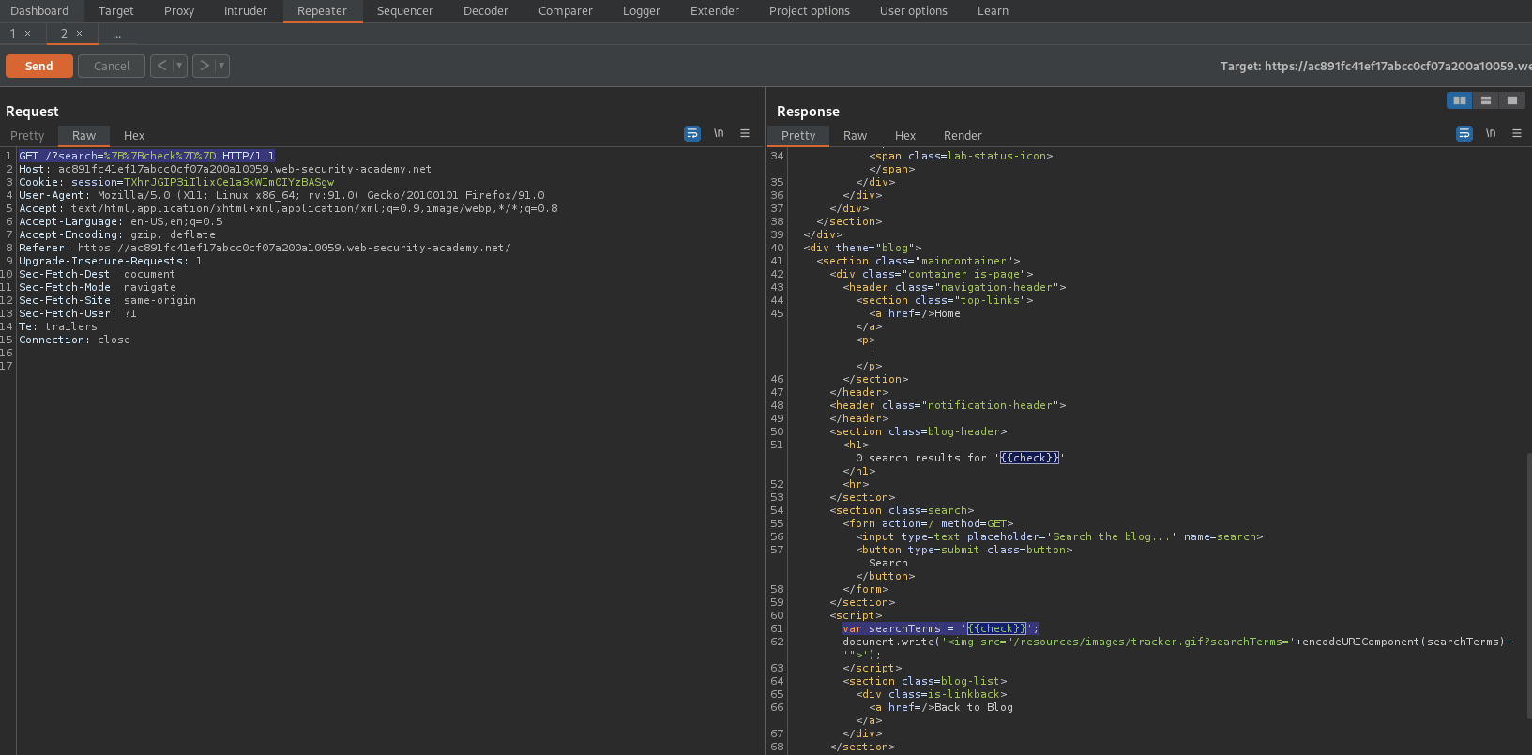Screen dimensions: 1532x755
Task: Select the Repeater tab
Action: [x=322, y=11]
